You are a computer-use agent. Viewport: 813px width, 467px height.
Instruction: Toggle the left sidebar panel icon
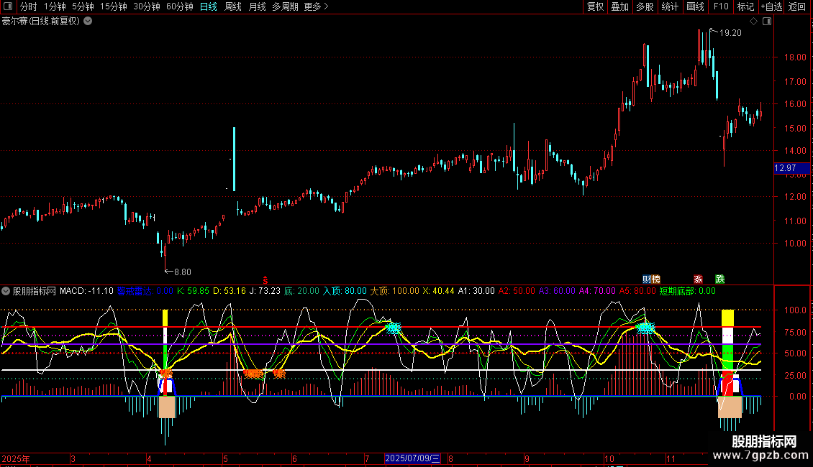click(x=8, y=6)
